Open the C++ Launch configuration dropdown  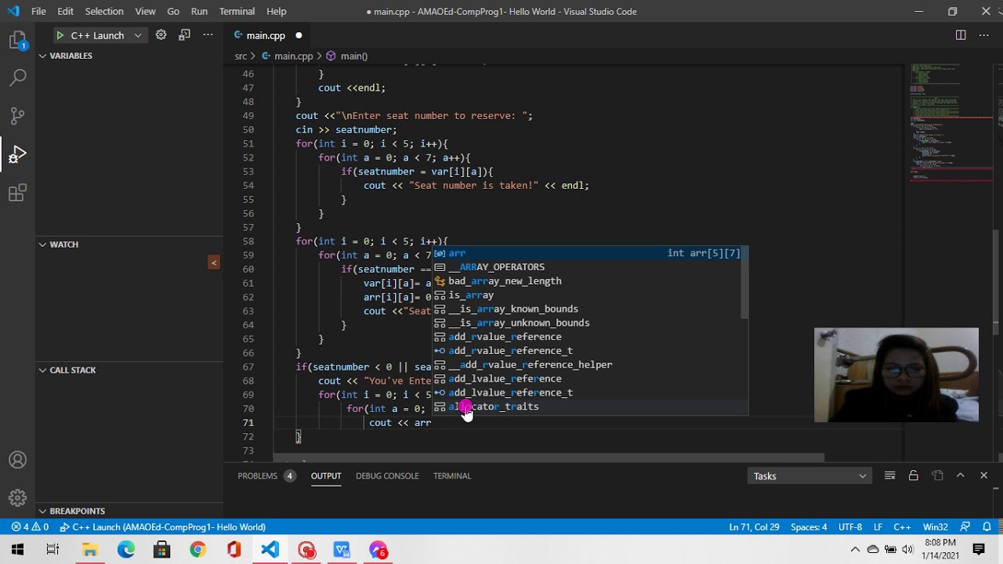[x=137, y=35]
